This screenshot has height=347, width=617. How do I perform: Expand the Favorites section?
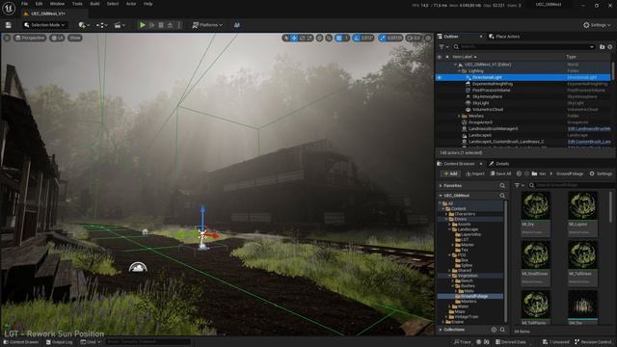point(441,186)
